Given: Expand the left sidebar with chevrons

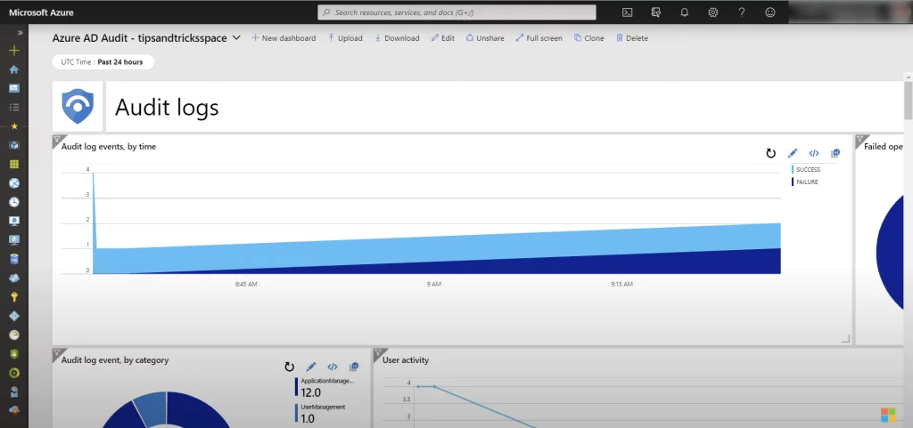Looking at the screenshot, I should (x=20, y=32).
